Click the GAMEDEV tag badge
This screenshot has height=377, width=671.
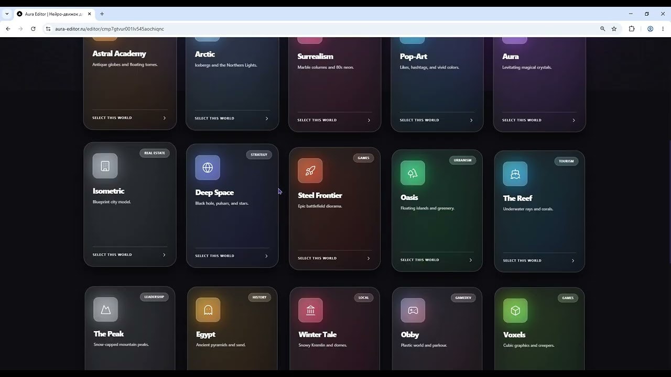[x=463, y=298]
